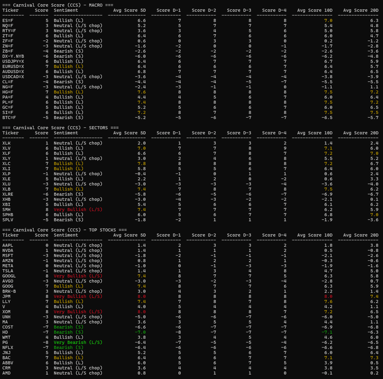Select the LLY ticker
Viewport: 383px width, 379px height.
click(6, 301)
